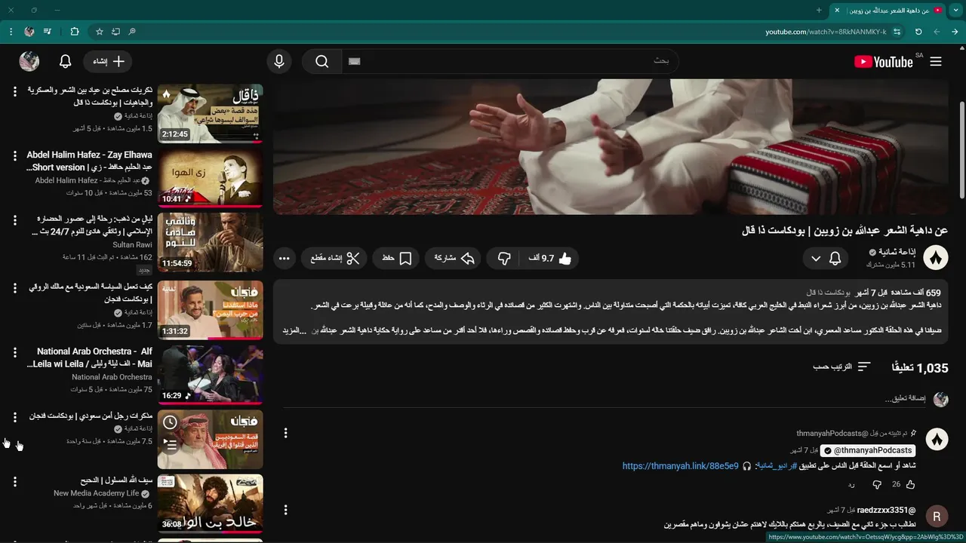Open the إذاعة ثمانية channel avatar
Viewport: 966px width, 543px height.
coord(936,258)
